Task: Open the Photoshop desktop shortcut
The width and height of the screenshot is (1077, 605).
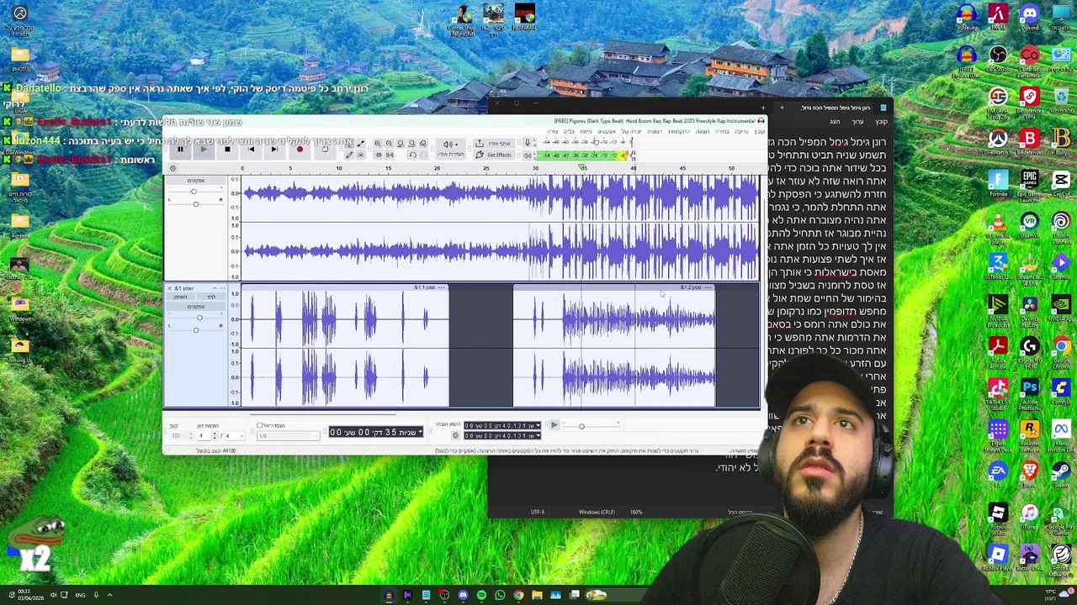Action: (x=1029, y=392)
